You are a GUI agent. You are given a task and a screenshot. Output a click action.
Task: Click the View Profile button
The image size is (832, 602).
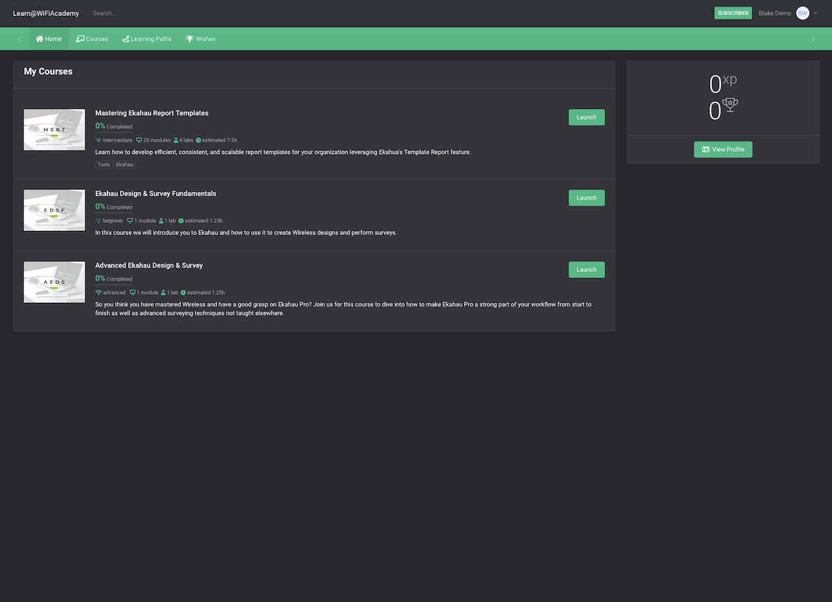(723, 149)
